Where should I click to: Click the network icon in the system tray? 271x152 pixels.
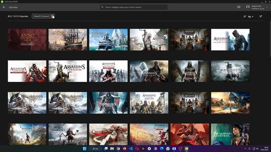coord(254,149)
